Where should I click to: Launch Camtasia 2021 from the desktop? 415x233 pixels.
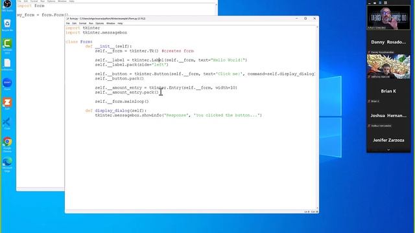7,46
